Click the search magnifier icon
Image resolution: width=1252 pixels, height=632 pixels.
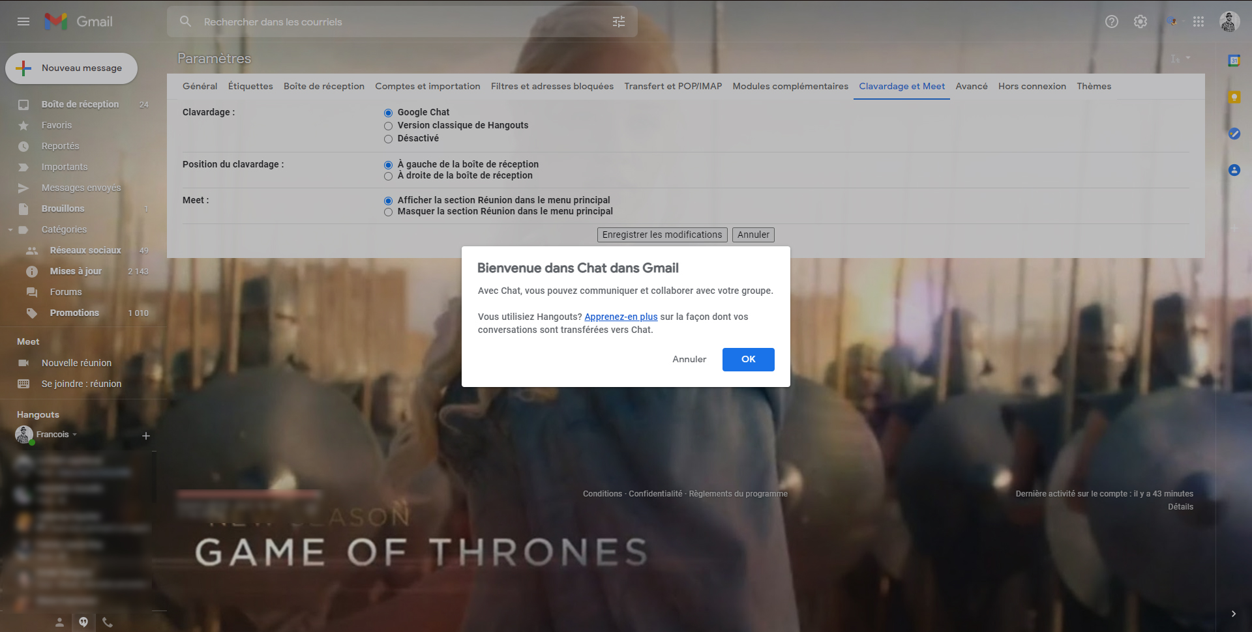tap(186, 22)
